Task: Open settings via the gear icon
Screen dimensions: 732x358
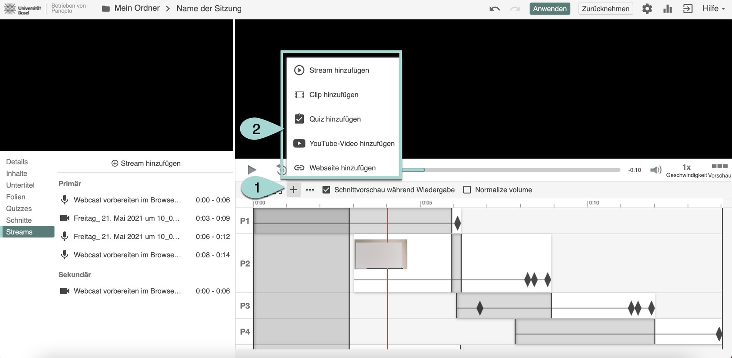Action: [x=647, y=9]
